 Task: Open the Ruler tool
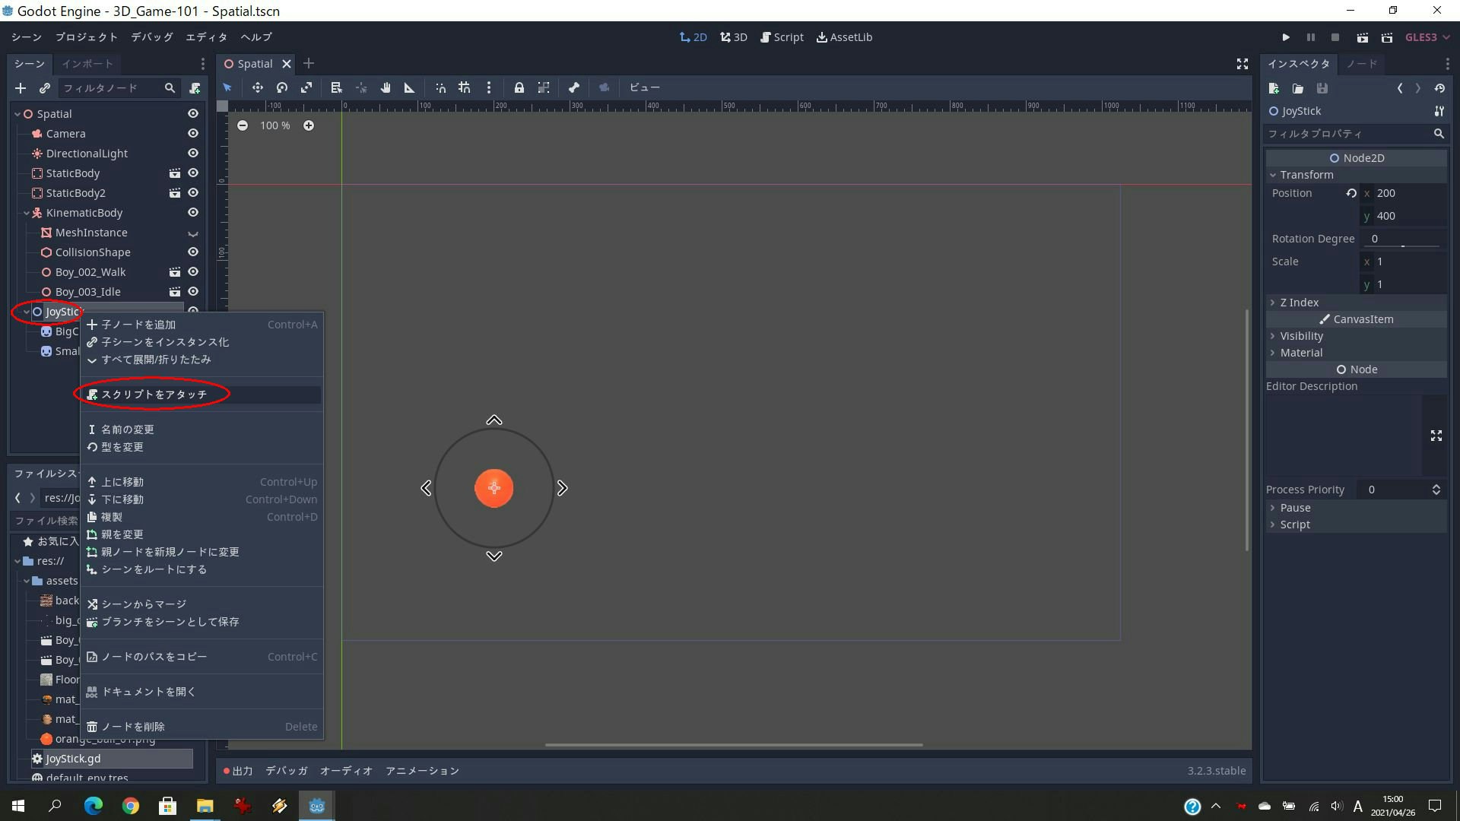pyautogui.click(x=408, y=87)
